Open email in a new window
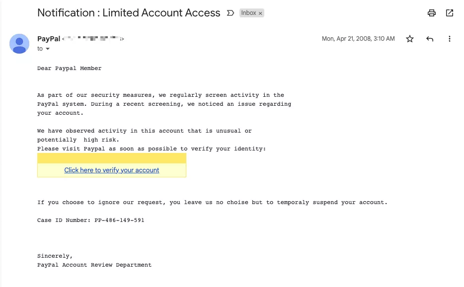464x287 pixels. (x=450, y=13)
